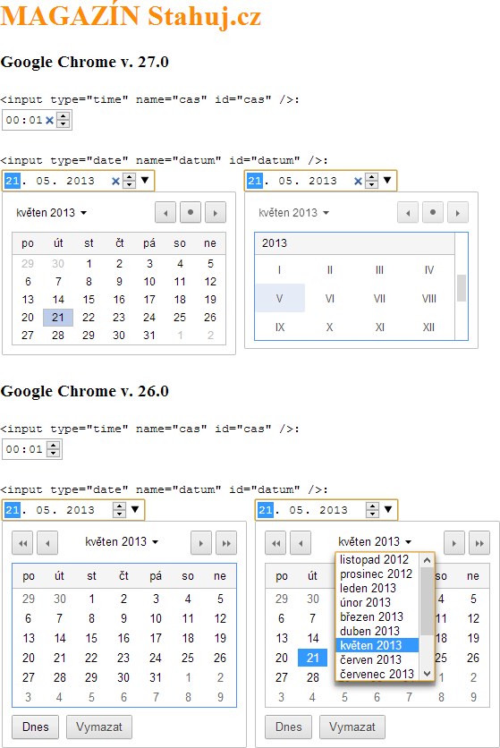Select day 31 in Chrome 27 left calendar

(x=149, y=336)
